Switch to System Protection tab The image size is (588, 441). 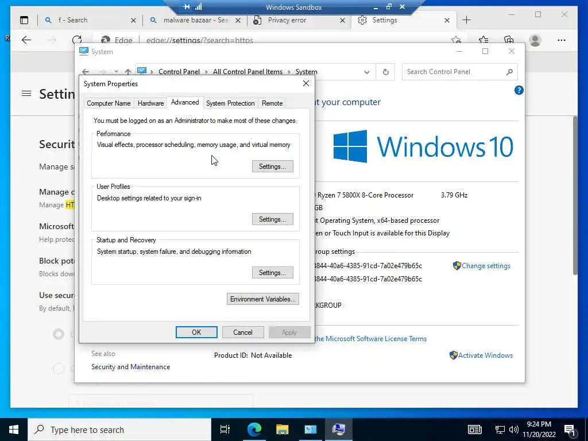(x=230, y=103)
